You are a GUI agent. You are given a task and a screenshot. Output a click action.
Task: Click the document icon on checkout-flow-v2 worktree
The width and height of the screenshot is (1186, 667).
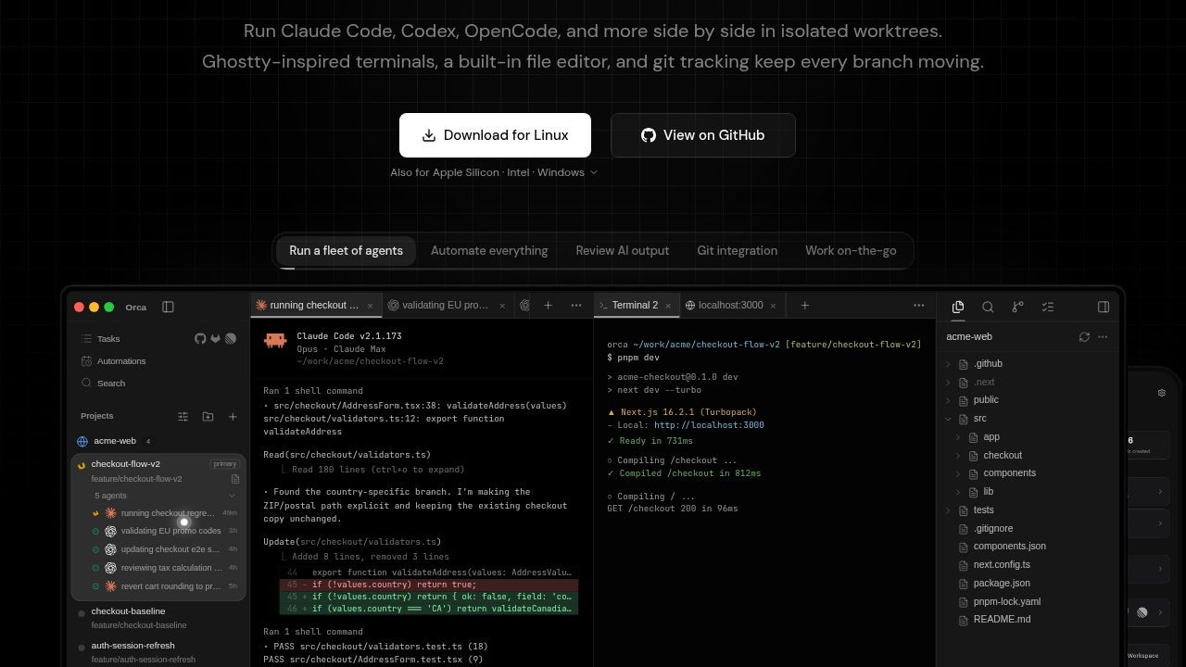point(235,479)
